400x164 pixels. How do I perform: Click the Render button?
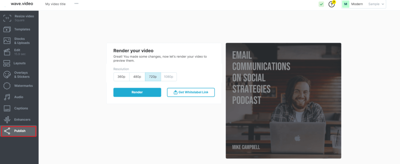[x=137, y=92]
